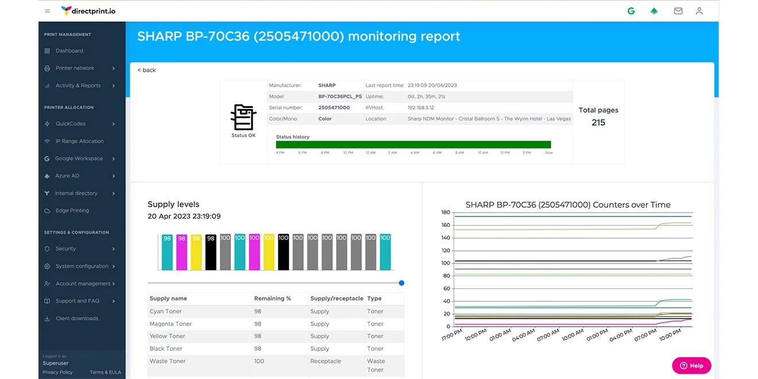Select the 'Cyan Toner' table row
This screenshot has width=758, height=379.
pos(276,311)
